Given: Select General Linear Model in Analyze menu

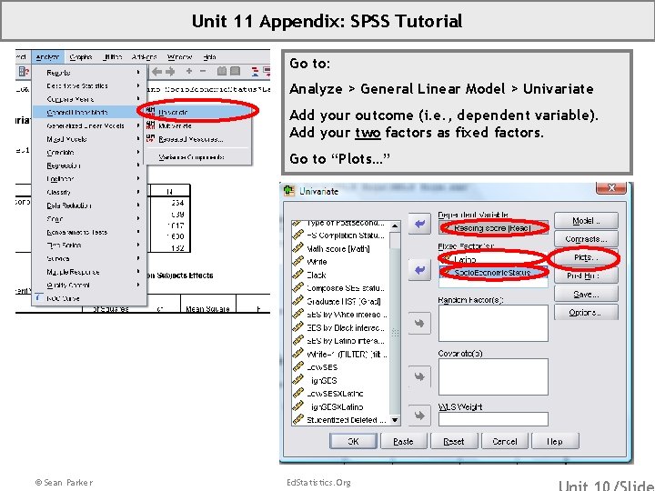Looking at the screenshot, I should tap(89, 112).
